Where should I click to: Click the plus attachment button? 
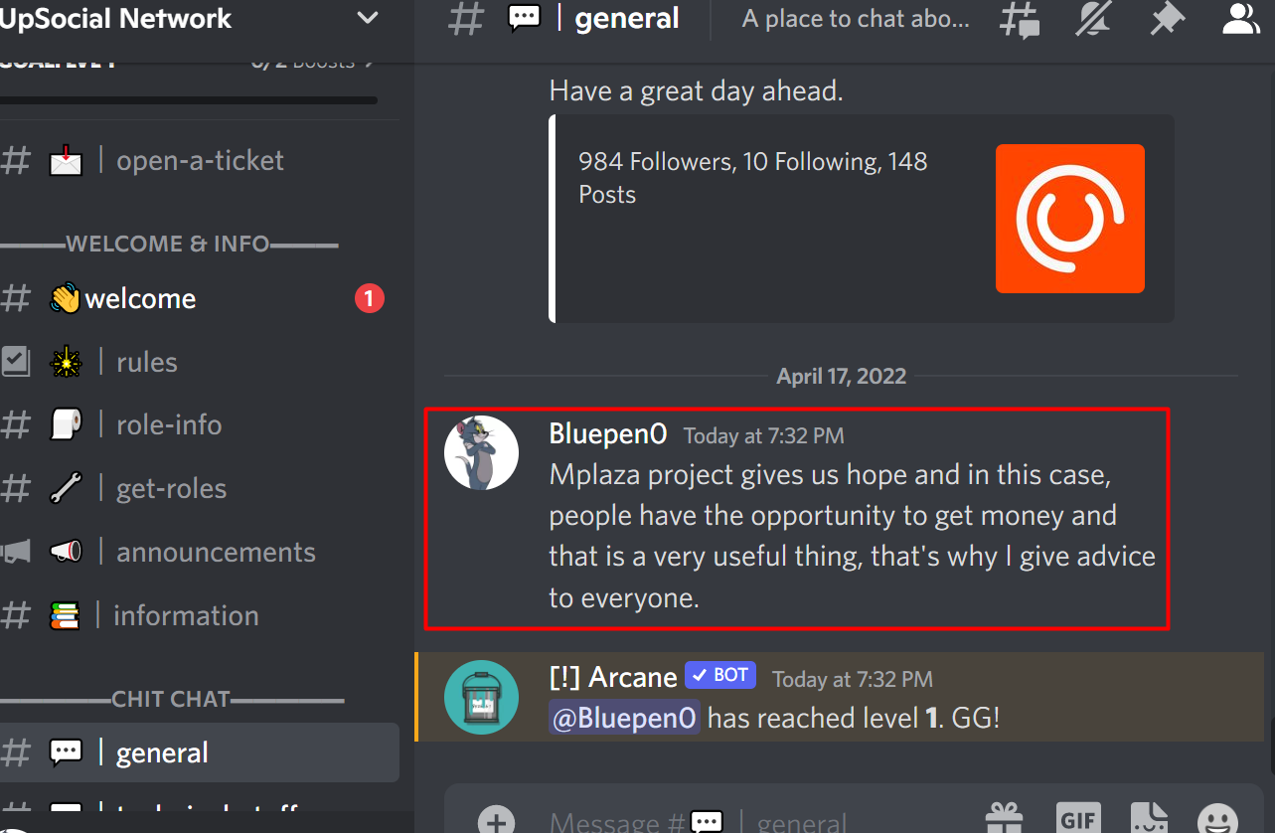click(x=496, y=821)
